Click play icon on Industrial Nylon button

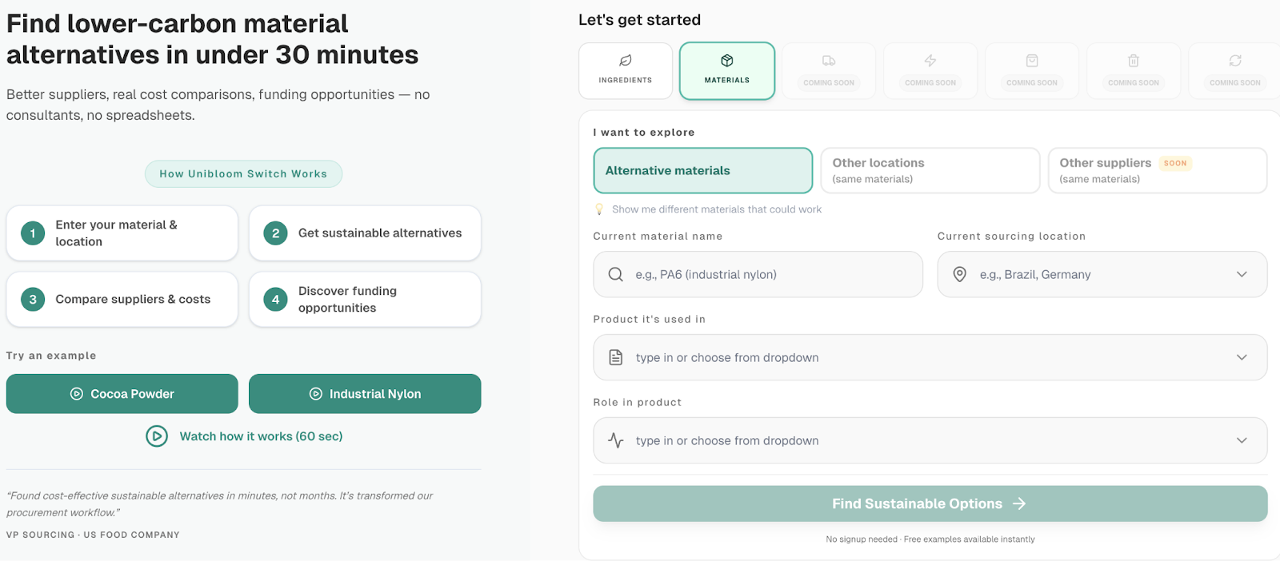point(316,394)
